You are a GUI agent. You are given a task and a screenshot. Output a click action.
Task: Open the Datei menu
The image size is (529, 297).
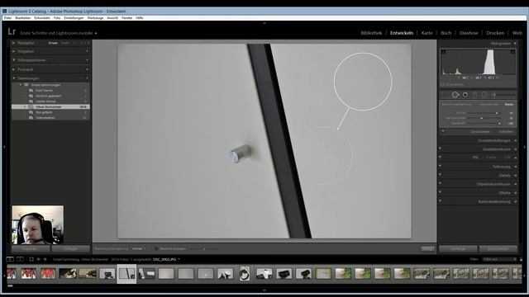click(x=7, y=18)
